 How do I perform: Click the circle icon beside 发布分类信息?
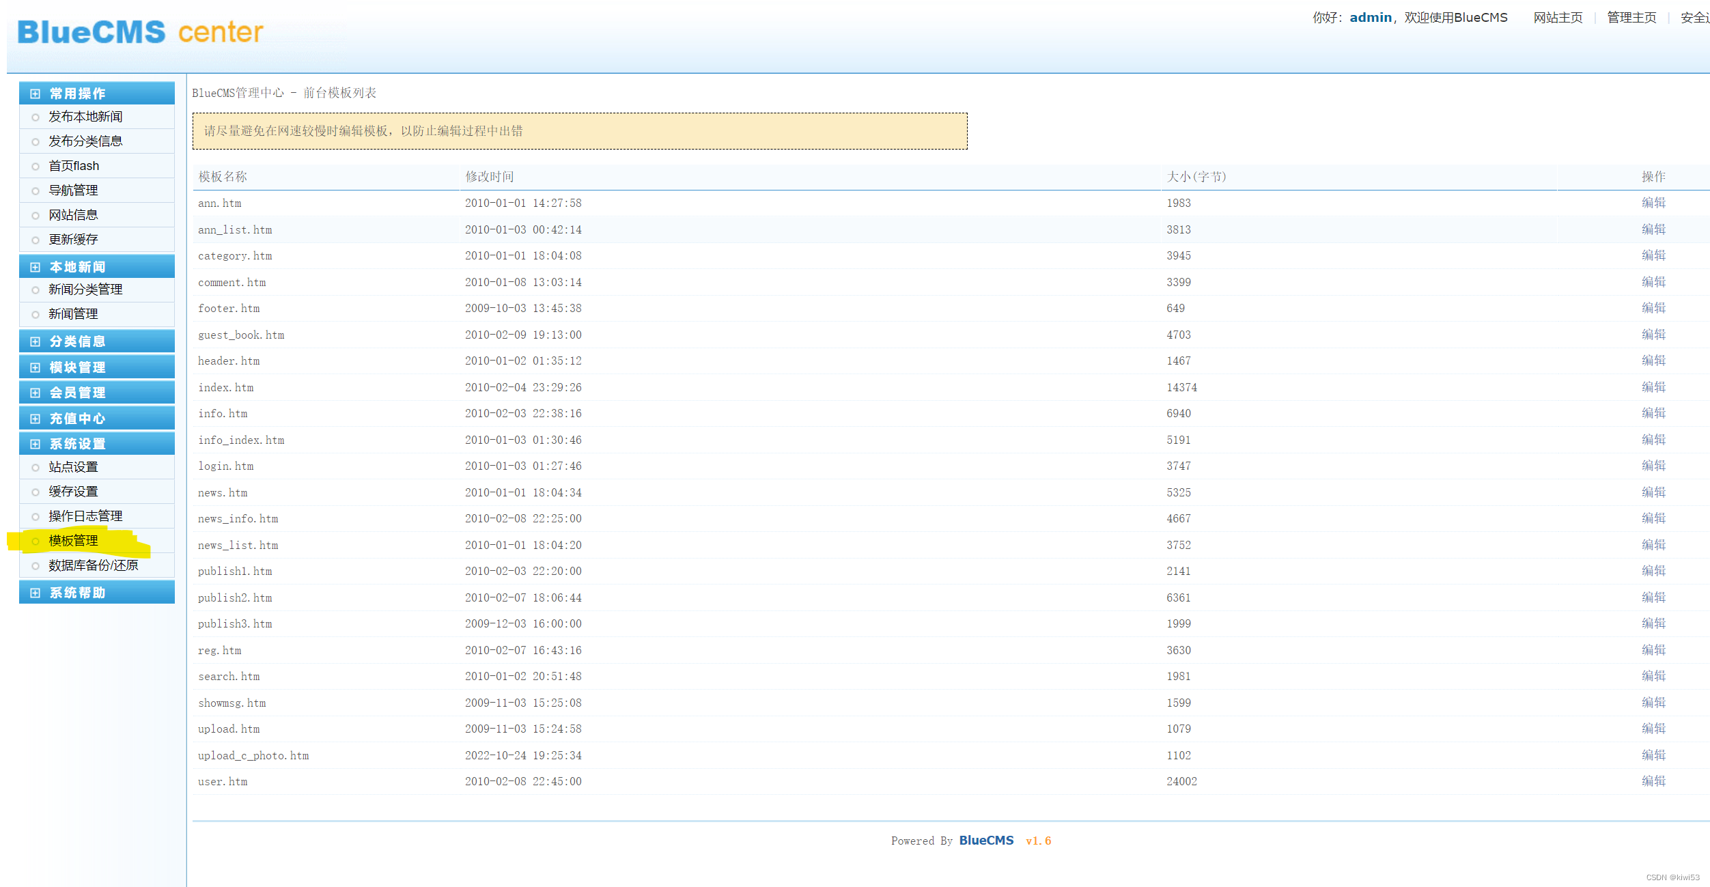36,141
